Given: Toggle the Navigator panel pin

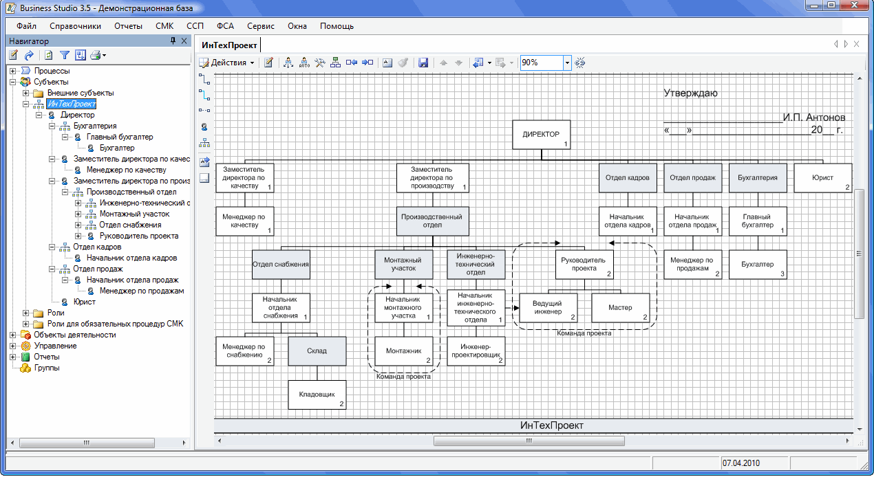Looking at the screenshot, I should [x=173, y=41].
